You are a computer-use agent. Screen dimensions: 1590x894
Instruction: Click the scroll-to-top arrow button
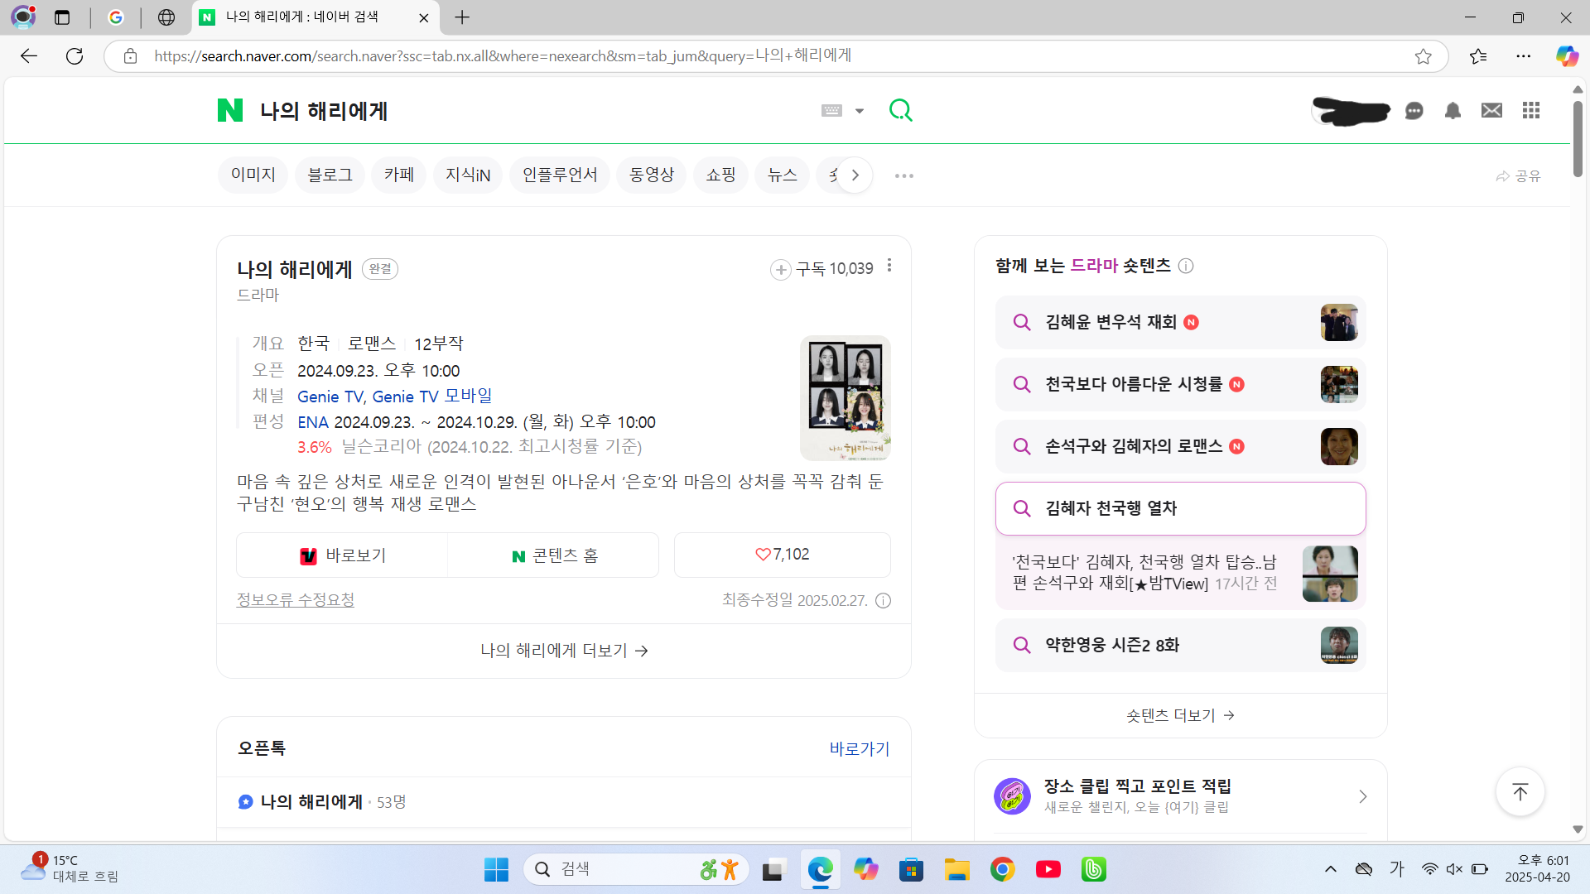pyautogui.click(x=1520, y=792)
